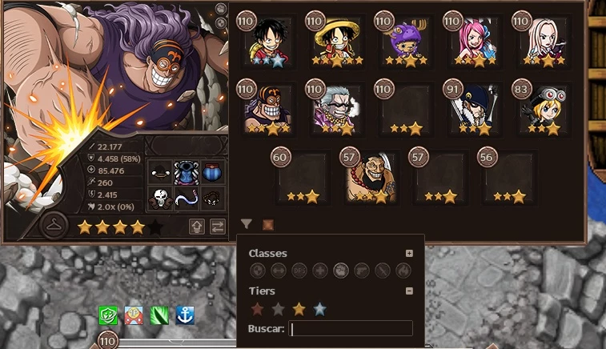The width and height of the screenshot is (606, 349).
Task: Select the blue hooded armor equipment slot
Action: click(x=187, y=173)
